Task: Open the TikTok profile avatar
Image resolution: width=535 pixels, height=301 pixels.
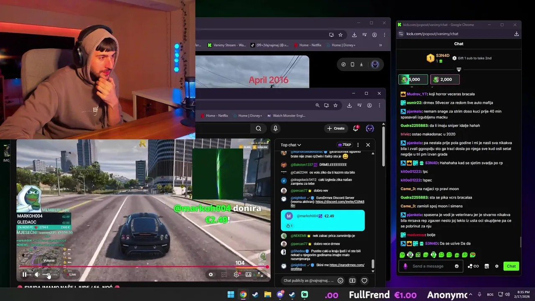Action: click(375, 64)
